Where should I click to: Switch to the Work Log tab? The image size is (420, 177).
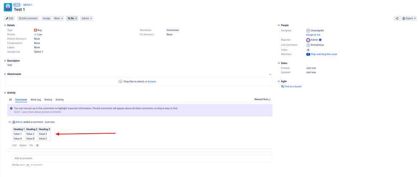[x=36, y=100]
